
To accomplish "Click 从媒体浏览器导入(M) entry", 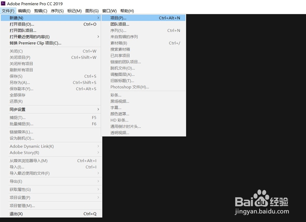I will [x=51, y=161].
